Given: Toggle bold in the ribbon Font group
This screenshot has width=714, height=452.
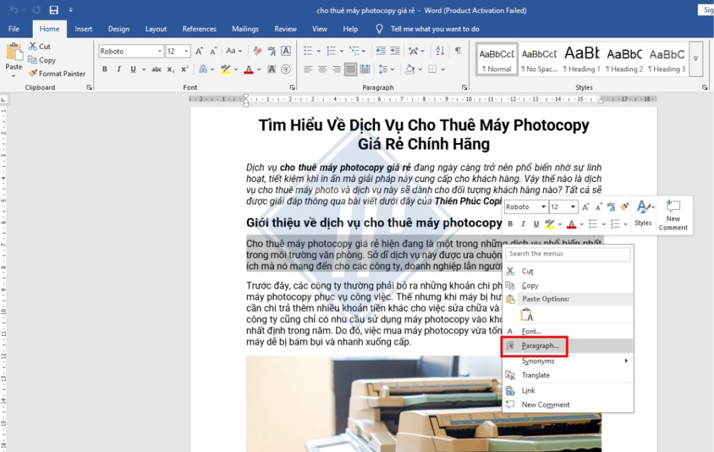Looking at the screenshot, I should click(x=105, y=69).
